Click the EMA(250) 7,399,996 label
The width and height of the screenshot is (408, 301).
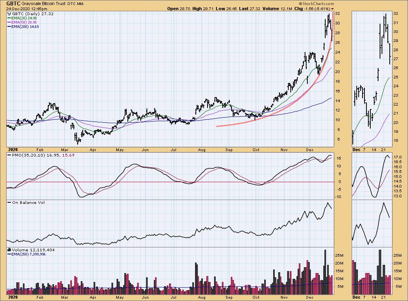(28, 254)
